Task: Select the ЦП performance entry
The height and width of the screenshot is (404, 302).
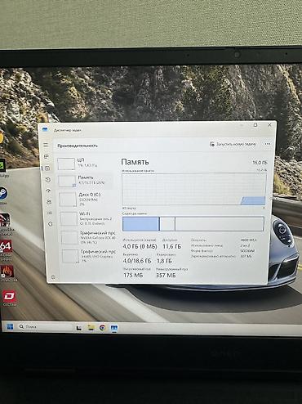Action: (x=84, y=163)
